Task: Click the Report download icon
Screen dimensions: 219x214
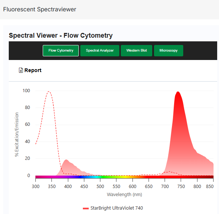Action: click(x=21, y=70)
